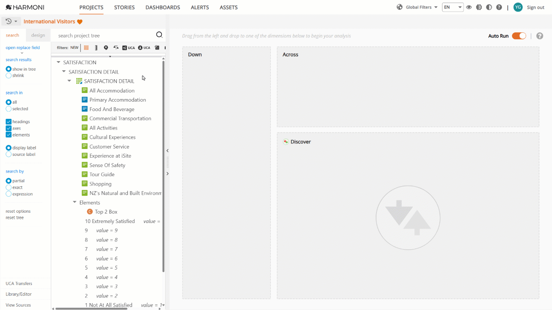Click the brain icon in top bar
552x310 pixels.
click(479, 7)
